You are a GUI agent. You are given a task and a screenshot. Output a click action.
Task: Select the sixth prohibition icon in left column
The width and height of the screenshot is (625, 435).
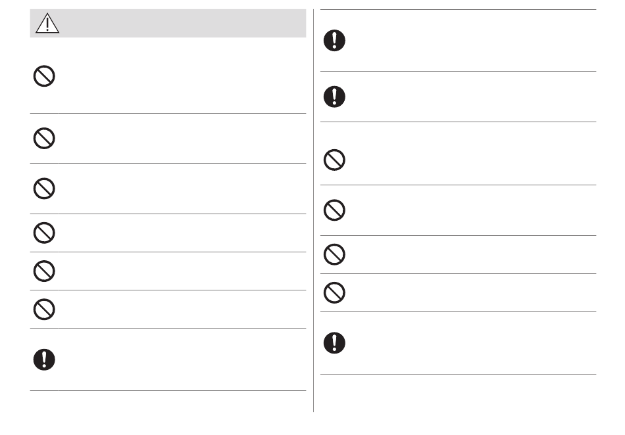pos(44,309)
